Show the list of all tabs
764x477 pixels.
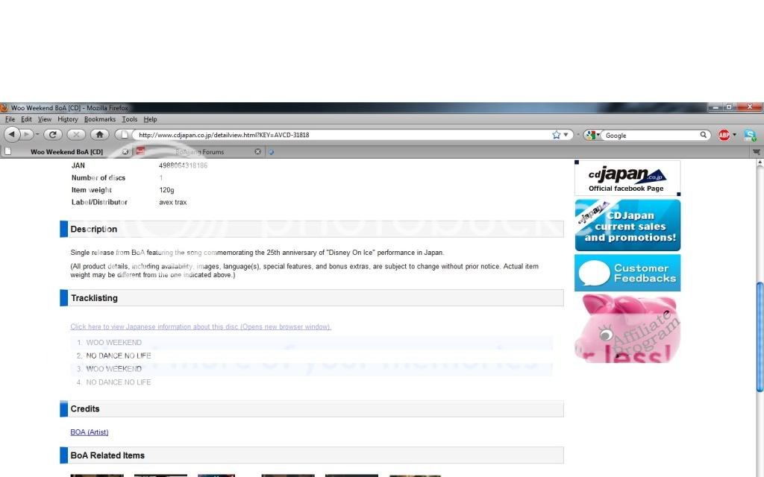[757, 152]
